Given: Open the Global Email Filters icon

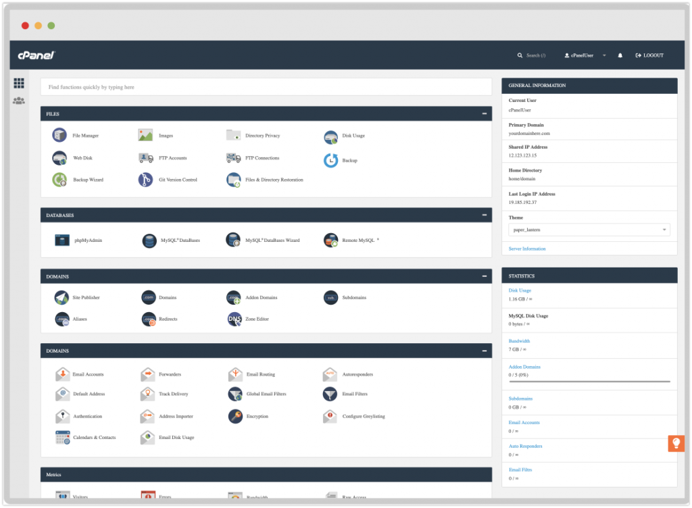Looking at the screenshot, I should [x=235, y=394].
